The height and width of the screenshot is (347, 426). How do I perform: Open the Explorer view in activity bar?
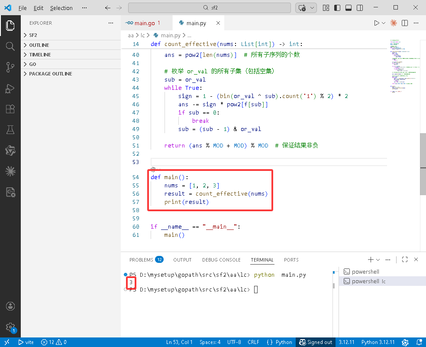pyautogui.click(x=10, y=25)
